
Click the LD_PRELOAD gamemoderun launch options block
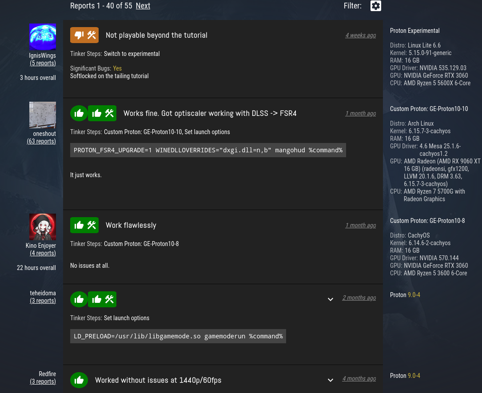coord(178,336)
